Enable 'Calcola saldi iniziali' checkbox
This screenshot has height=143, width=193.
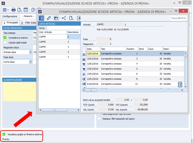tap(5, 42)
